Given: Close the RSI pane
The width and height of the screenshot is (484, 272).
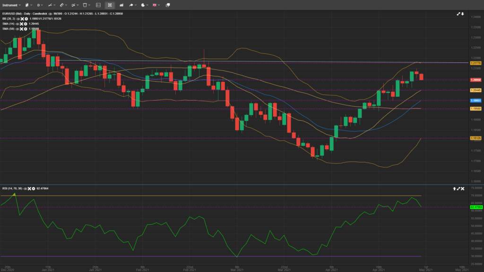Looking at the screenshot, I should pyautogui.click(x=462, y=189).
